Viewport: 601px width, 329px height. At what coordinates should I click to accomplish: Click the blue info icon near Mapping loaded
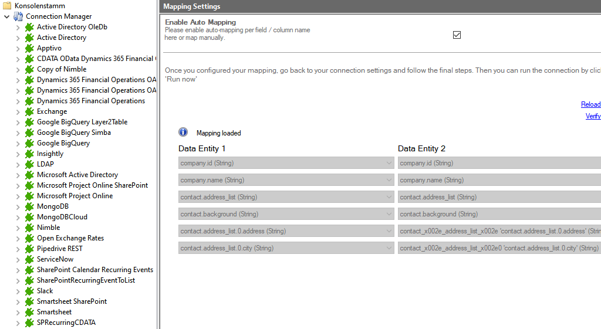[x=183, y=133]
